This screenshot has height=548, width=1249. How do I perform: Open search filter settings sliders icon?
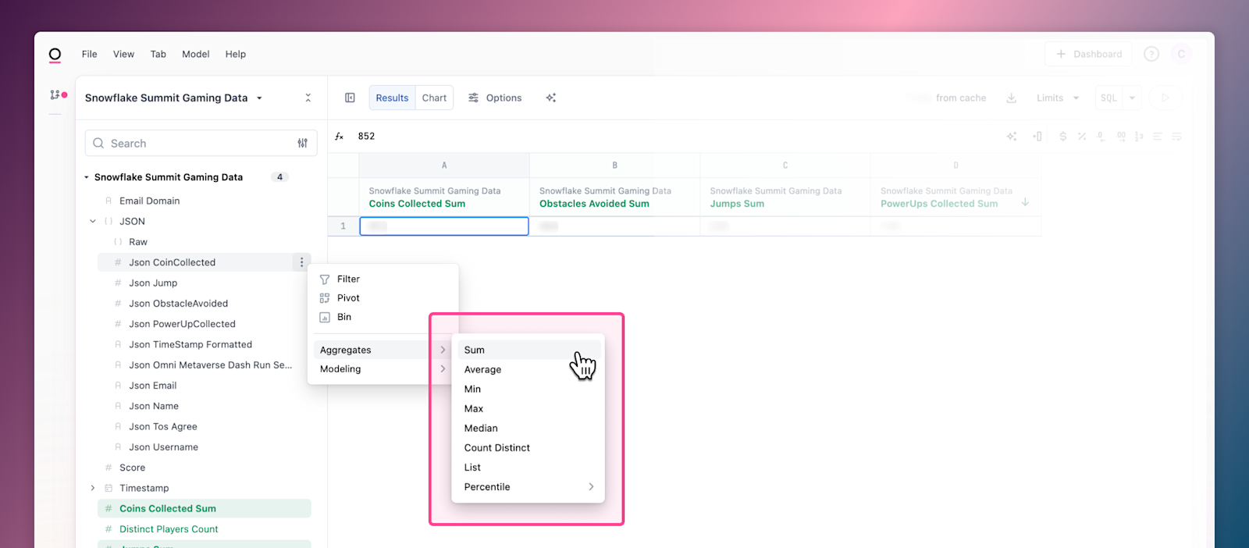pyautogui.click(x=303, y=143)
